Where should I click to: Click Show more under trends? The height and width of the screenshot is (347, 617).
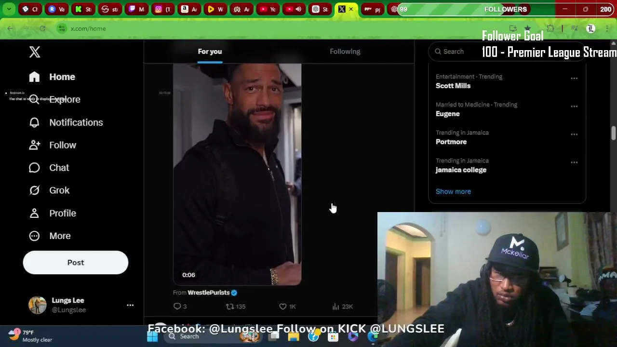tap(453, 191)
